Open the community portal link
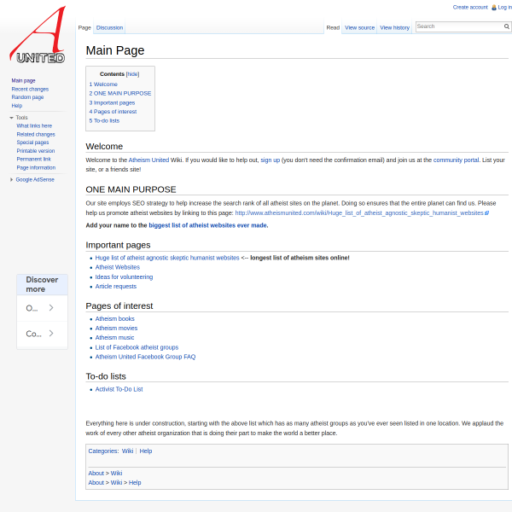 (456, 160)
